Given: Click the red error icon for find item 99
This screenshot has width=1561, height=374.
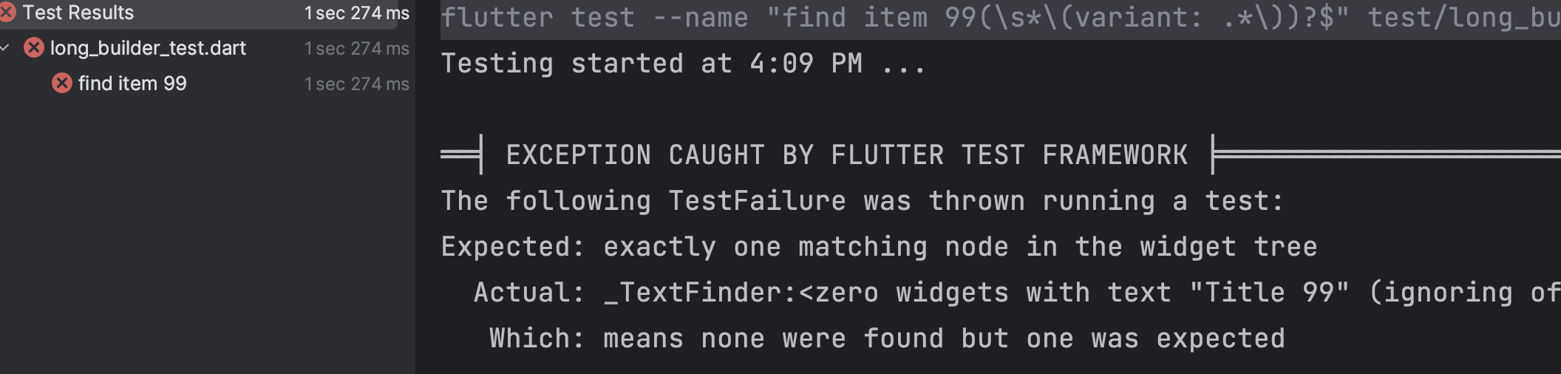Looking at the screenshot, I should [62, 84].
